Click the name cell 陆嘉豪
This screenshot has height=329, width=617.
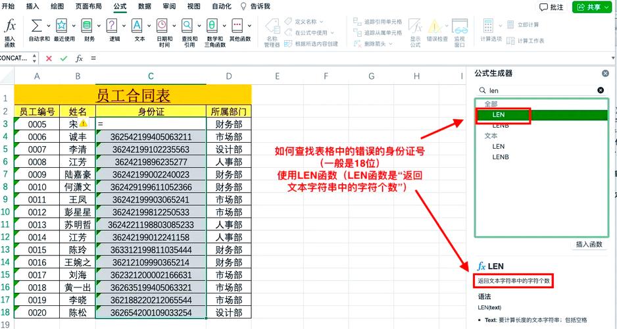click(78, 174)
